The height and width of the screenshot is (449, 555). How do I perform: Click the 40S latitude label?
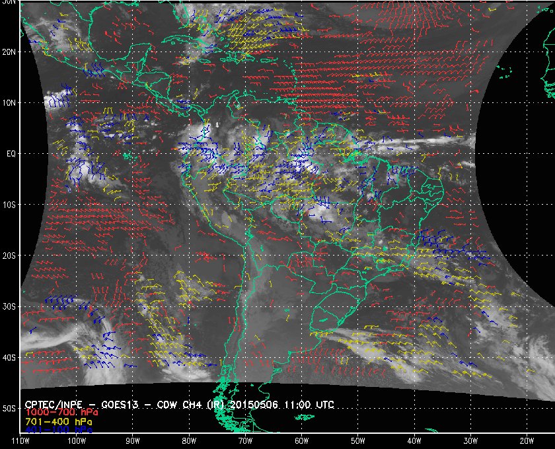tap(9, 357)
